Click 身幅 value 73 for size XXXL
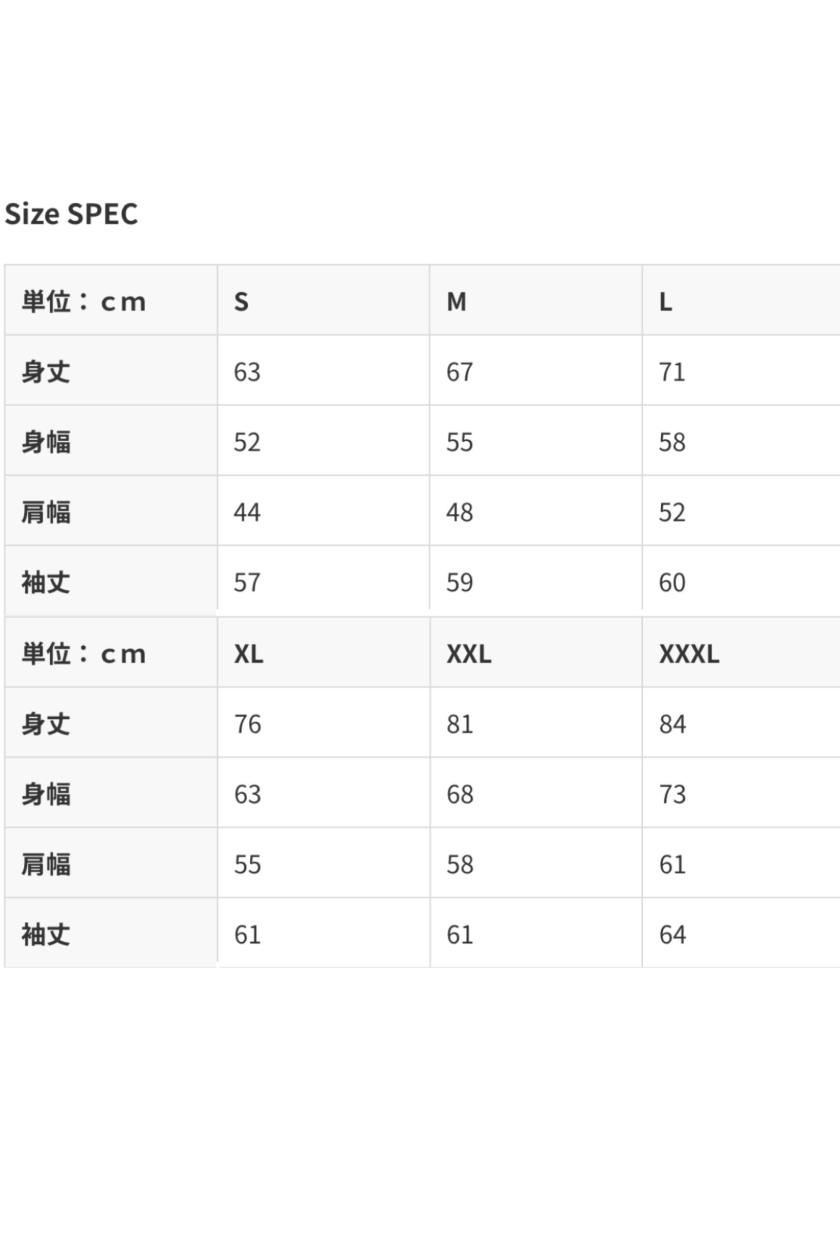The height and width of the screenshot is (1244, 840). tap(672, 794)
